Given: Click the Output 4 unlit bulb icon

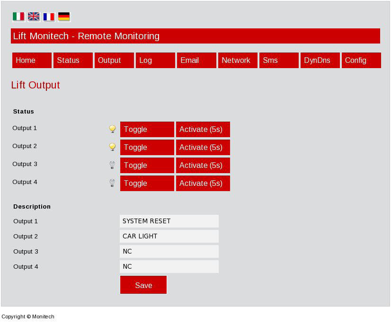Looking at the screenshot, I should click(x=113, y=183).
